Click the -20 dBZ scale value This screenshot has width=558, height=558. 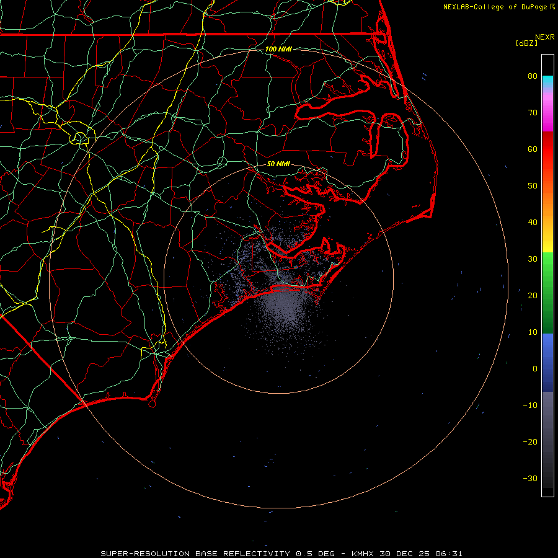[530, 441]
